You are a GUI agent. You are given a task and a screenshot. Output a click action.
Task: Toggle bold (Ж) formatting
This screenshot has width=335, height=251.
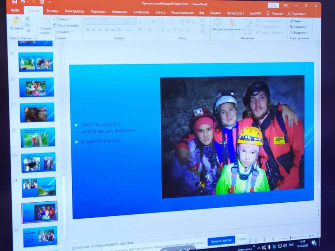[88, 30]
